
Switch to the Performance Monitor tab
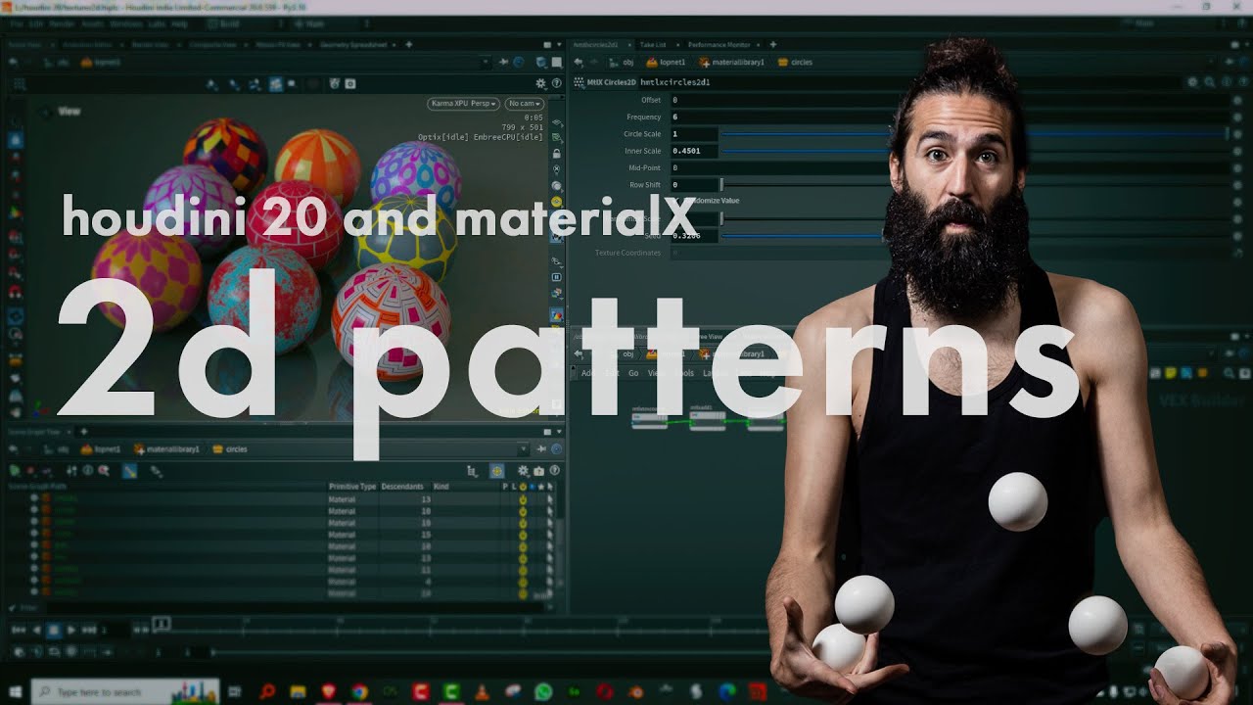[719, 44]
